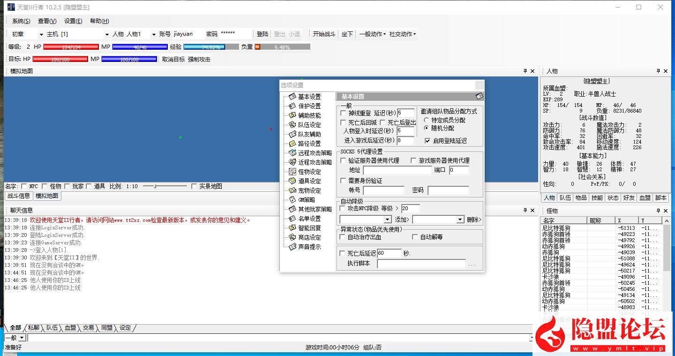Switch to the 物品 tab
675x356 pixels.
tap(581, 197)
